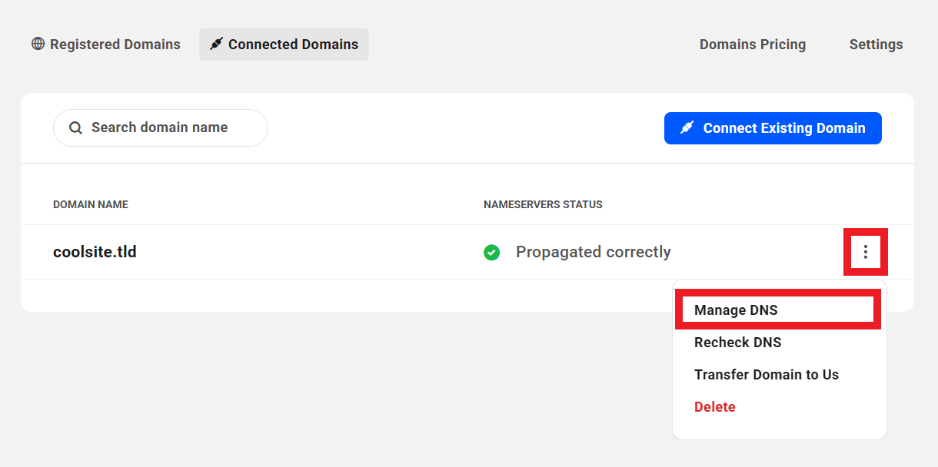Click the plug icon in Connect Existing Domain

point(687,128)
